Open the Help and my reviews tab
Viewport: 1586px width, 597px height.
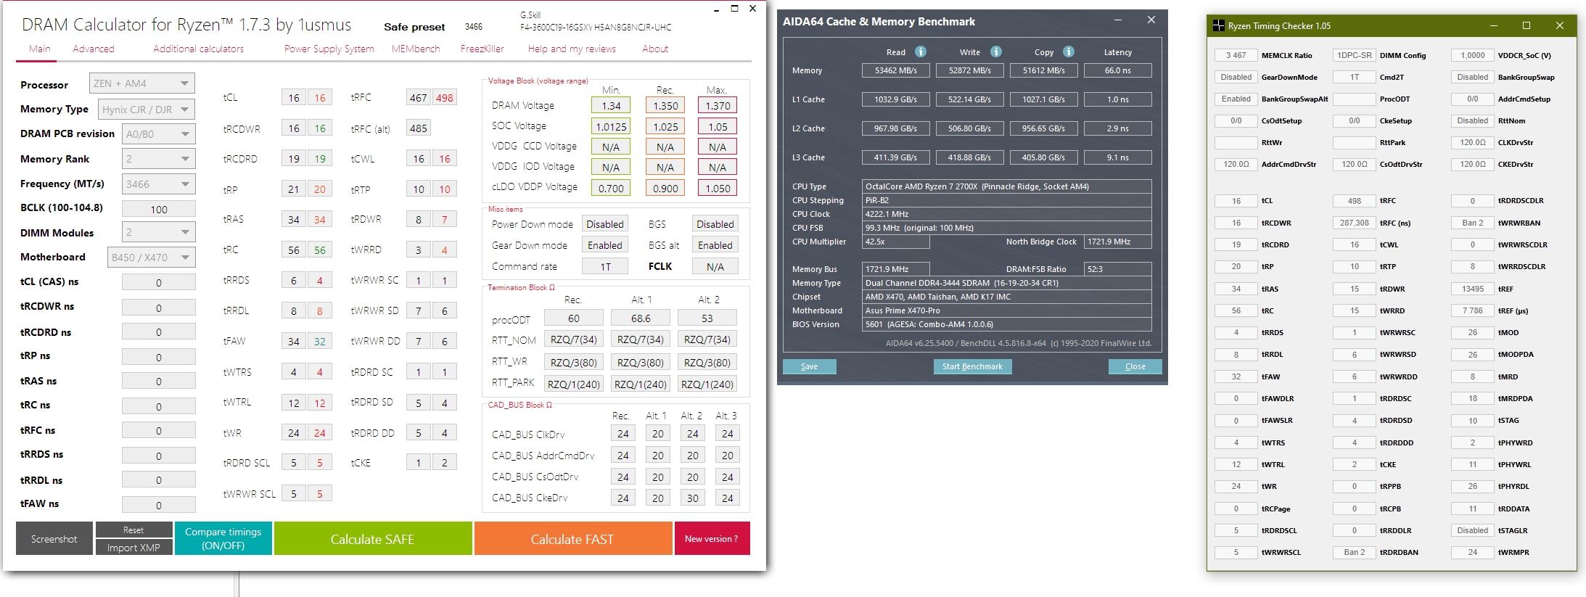(572, 49)
